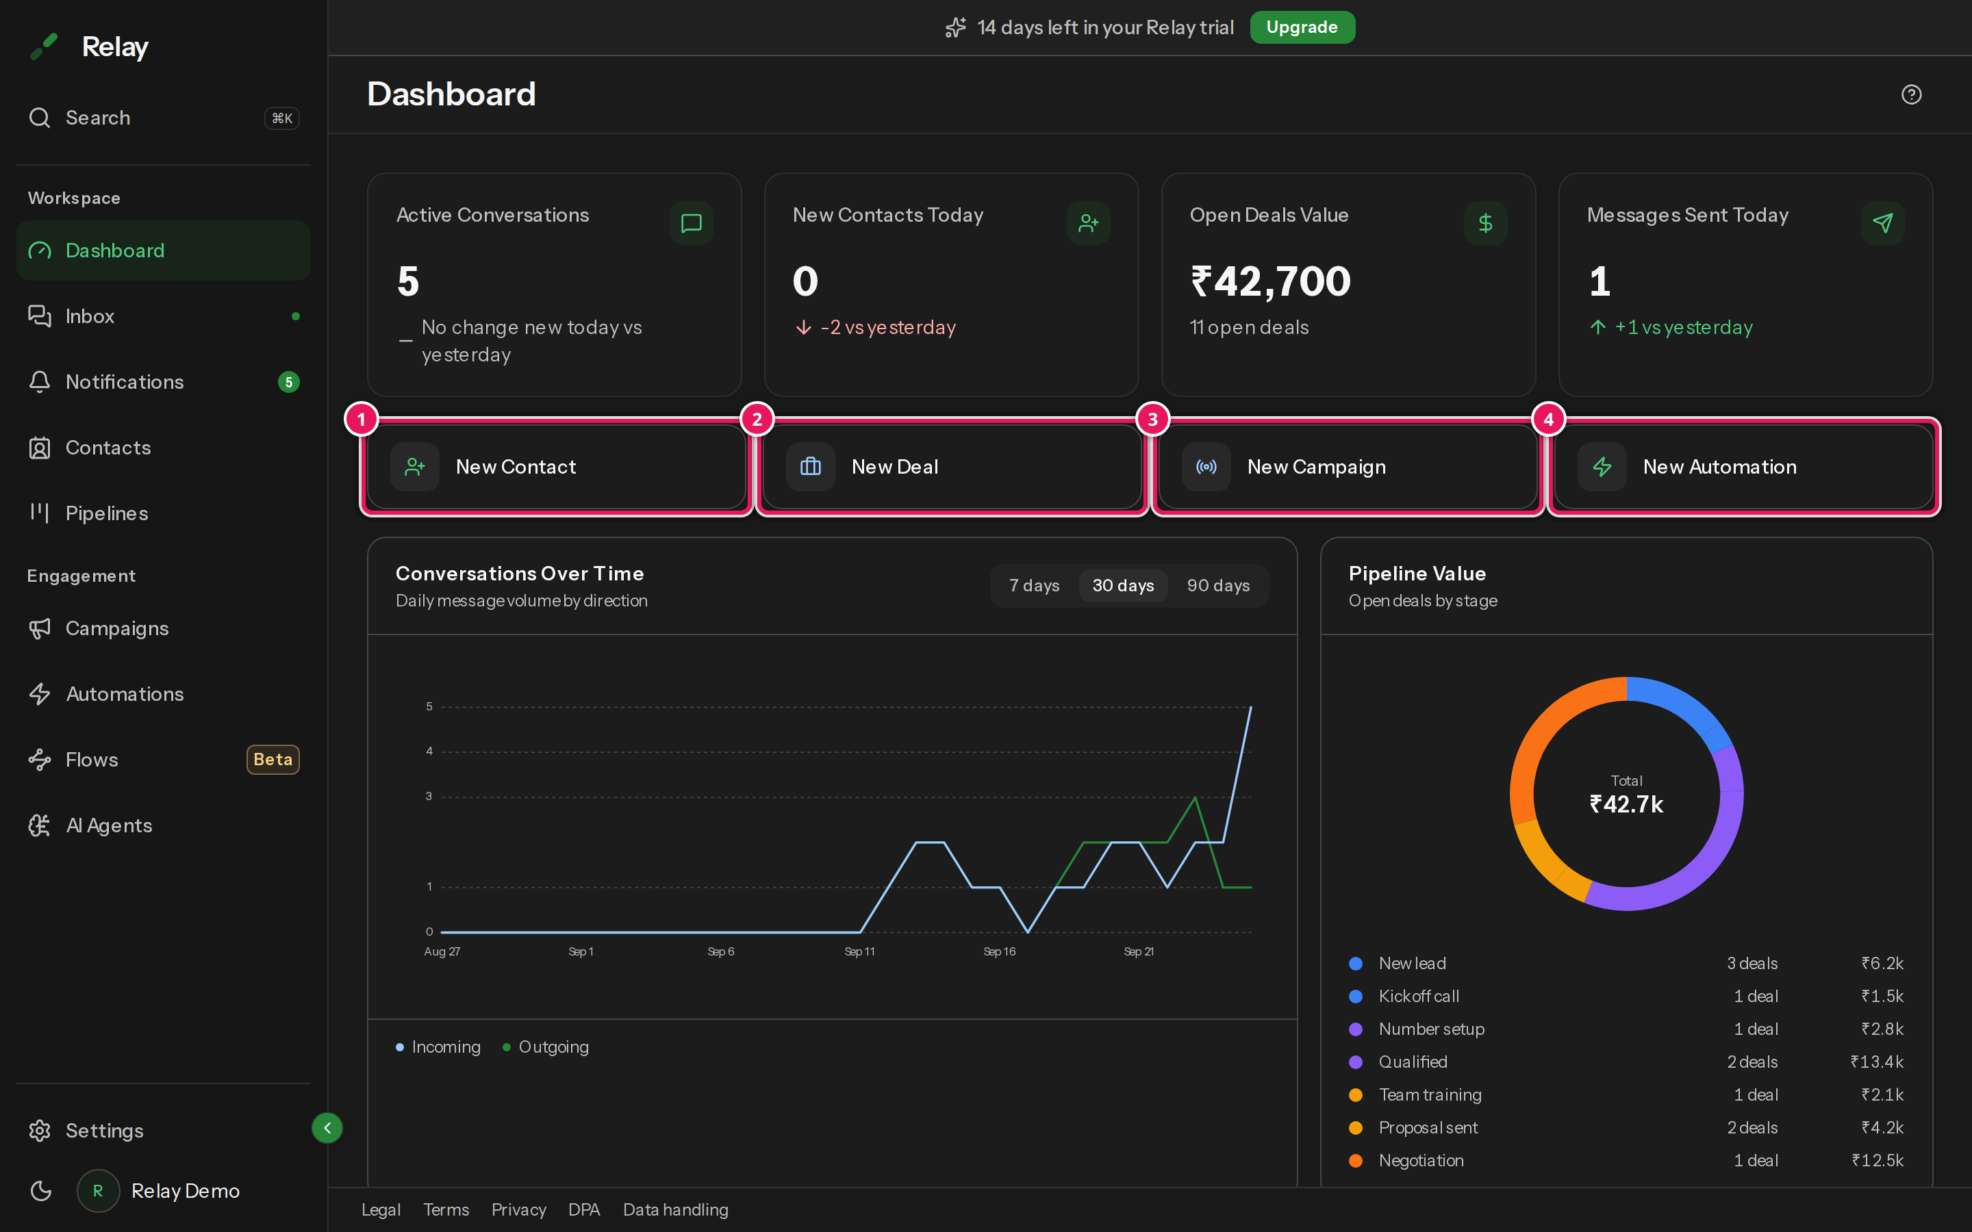This screenshot has width=1972, height=1232.
Task: Click the Upgrade button
Action: [1302, 27]
